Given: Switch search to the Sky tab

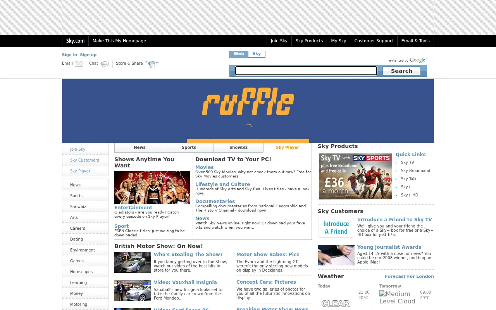Looking at the screenshot, I should click(257, 54).
